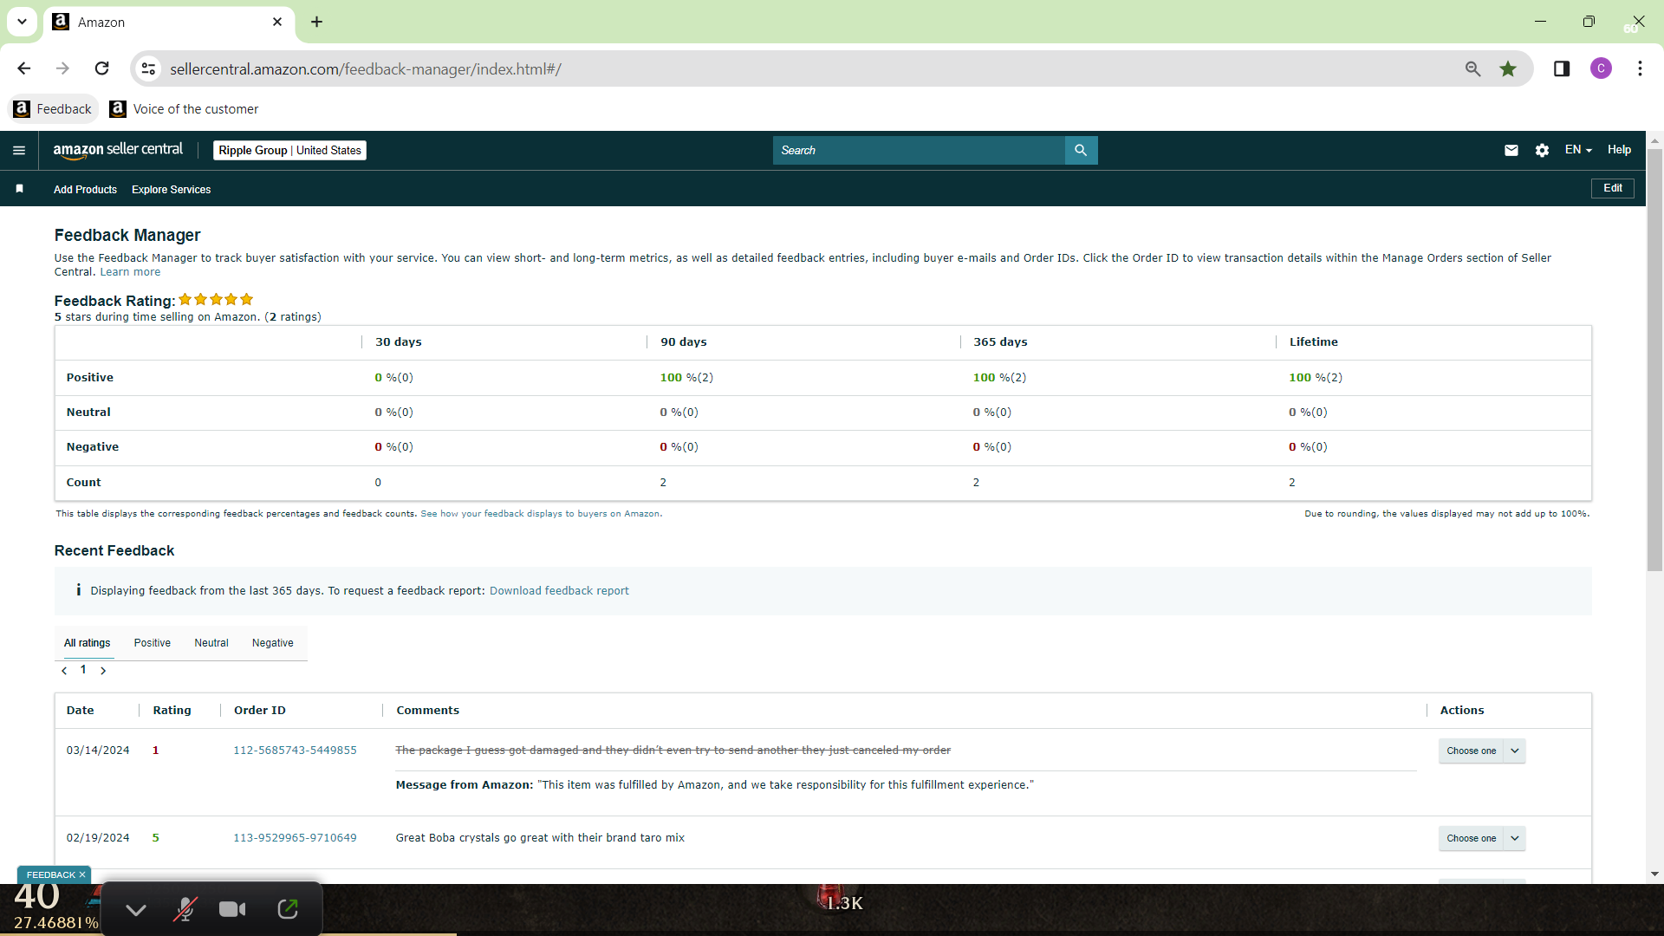
Task: Open Choose one dropdown for 02/19/2024 feedback
Action: pos(1482,838)
